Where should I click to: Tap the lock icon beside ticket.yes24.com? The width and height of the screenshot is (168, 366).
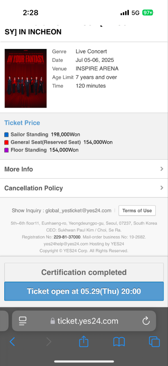[53, 321]
